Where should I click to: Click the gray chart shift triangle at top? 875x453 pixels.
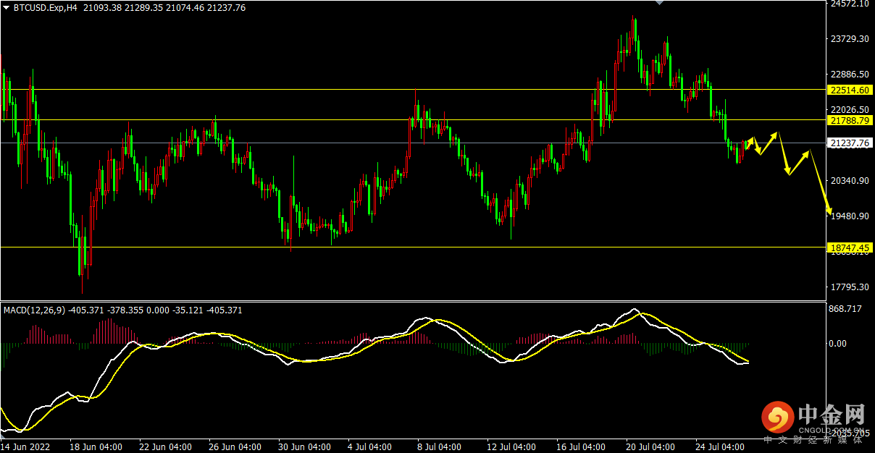(x=658, y=3)
